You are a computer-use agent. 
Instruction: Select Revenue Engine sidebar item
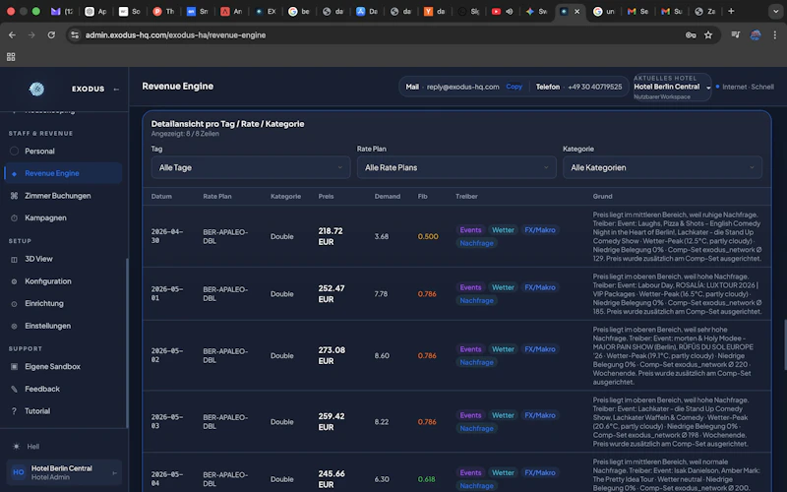63,173
